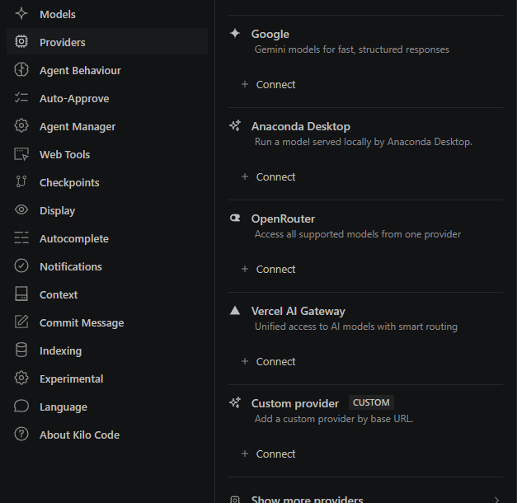Click the Auto-Approve checklist icon

tap(21, 97)
